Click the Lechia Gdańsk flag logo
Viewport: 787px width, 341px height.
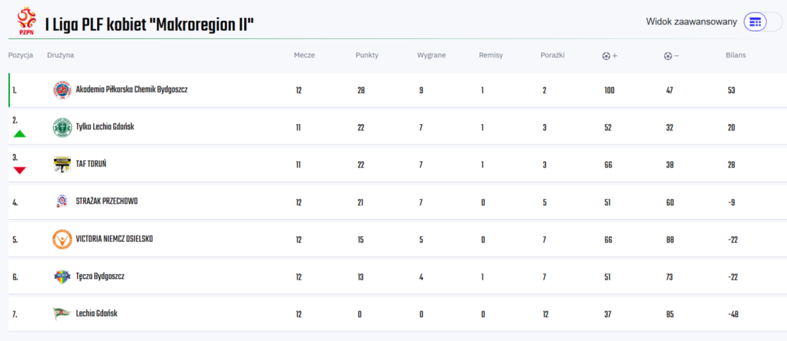click(x=62, y=314)
